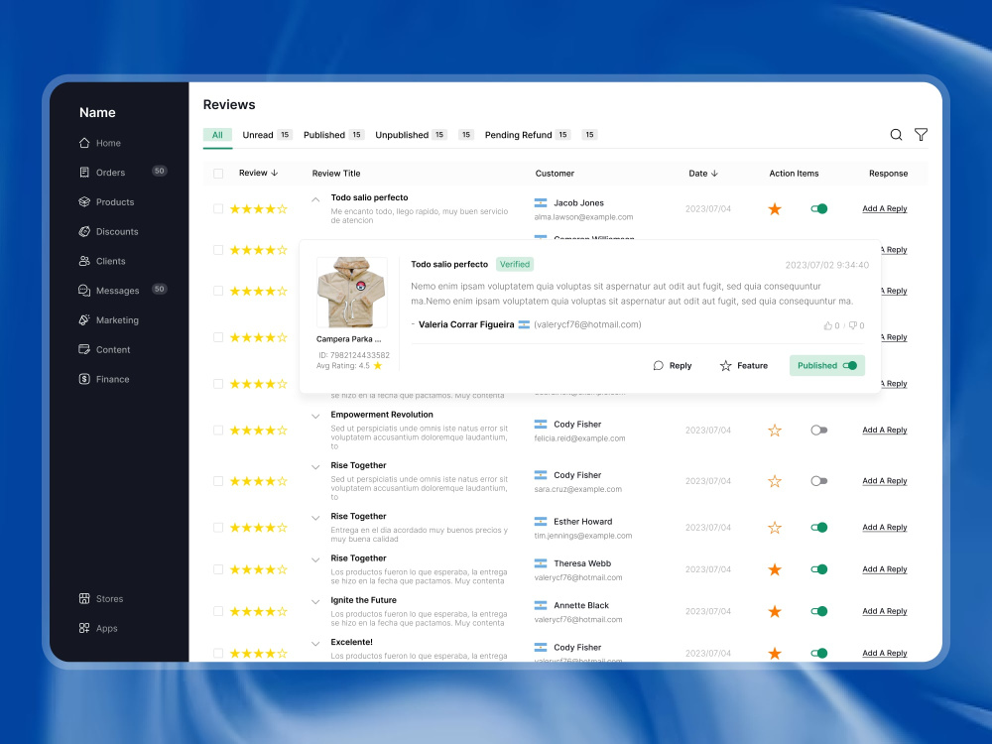Unfeature Jacob Jones review star
Image resolution: width=992 pixels, height=744 pixels.
(x=775, y=208)
